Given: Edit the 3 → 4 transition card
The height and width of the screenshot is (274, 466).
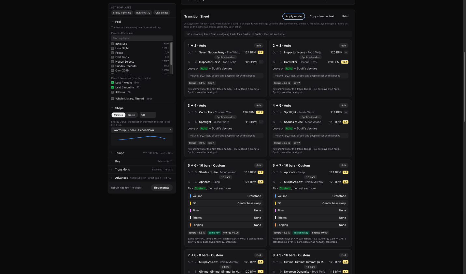Looking at the screenshot, I should click(259, 106).
